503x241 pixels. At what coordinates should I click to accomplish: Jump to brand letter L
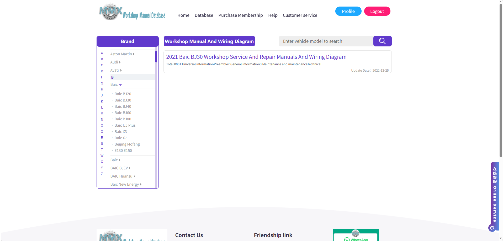tap(102, 108)
